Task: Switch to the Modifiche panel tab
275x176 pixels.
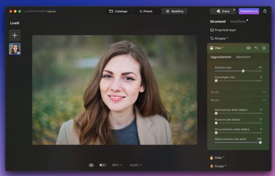Action: click(x=238, y=22)
